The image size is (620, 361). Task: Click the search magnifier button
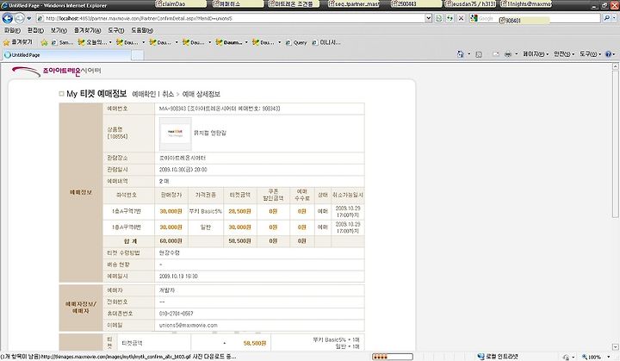pos(606,18)
